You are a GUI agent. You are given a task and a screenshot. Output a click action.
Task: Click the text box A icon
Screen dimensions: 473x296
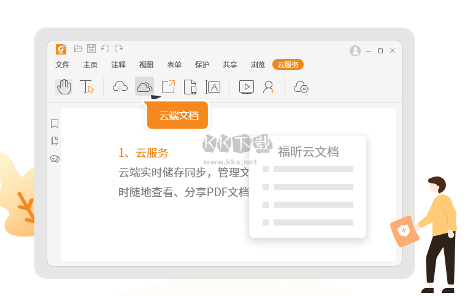coord(213,87)
